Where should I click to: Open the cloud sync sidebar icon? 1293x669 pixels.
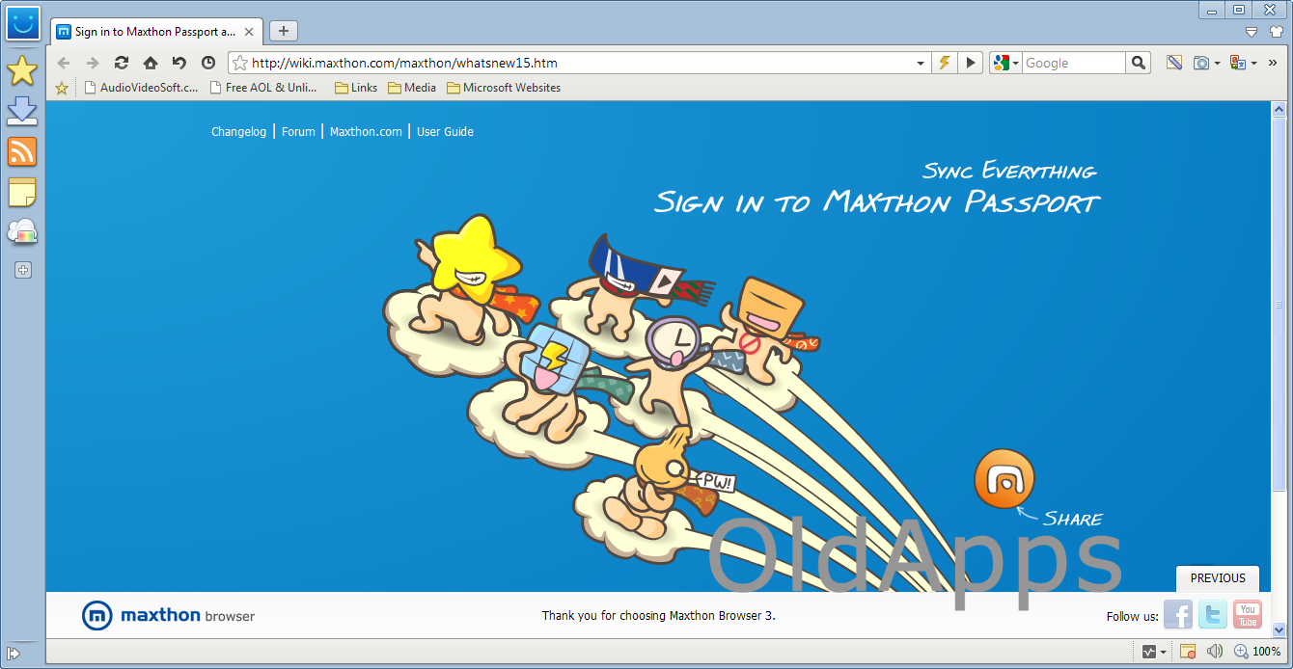point(22,232)
